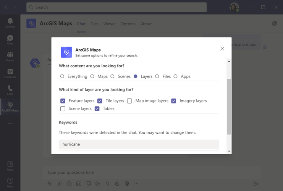
Task: Open the Praise badge icon
Action: coord(107,184)
